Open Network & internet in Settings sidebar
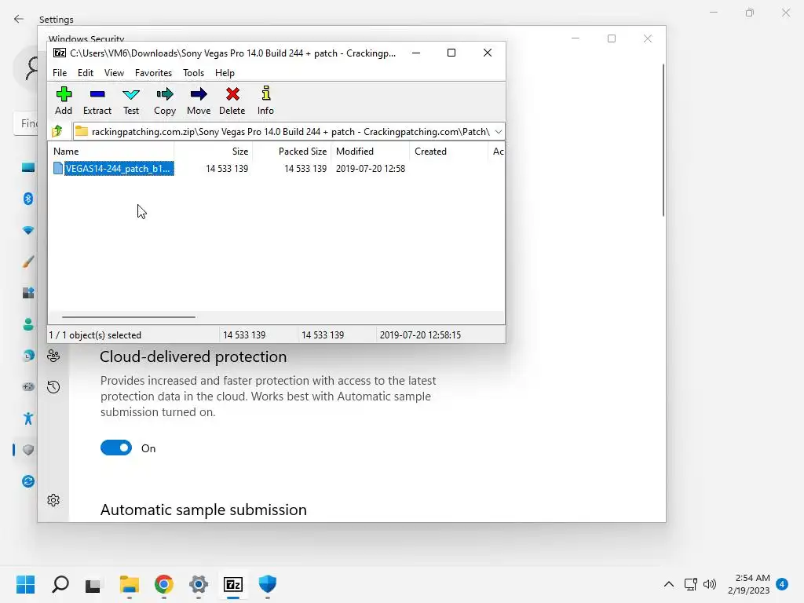804x603 pixels. coord(28,230)
